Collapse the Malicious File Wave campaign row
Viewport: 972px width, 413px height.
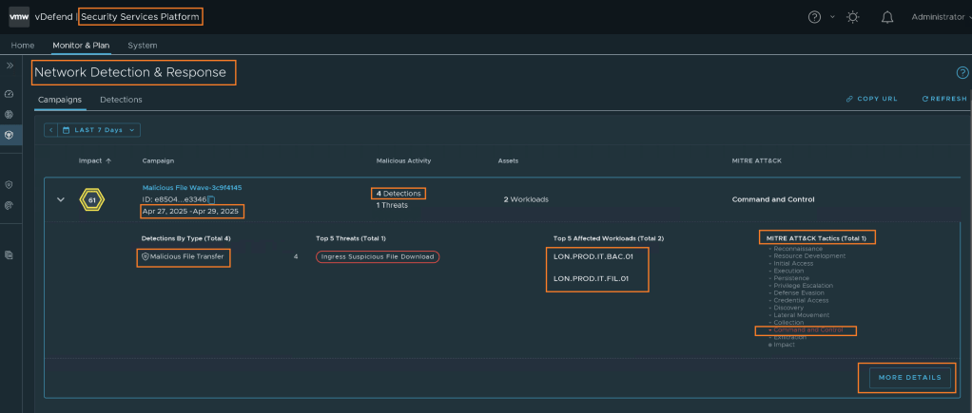[61, 199]
